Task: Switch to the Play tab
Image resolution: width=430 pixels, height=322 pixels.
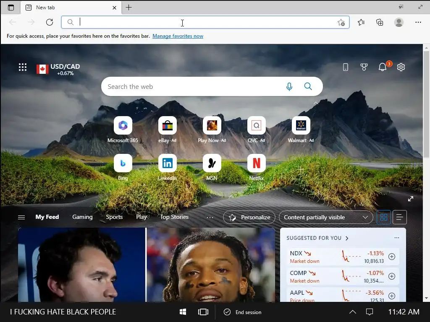Action: [x=142, y=217]
